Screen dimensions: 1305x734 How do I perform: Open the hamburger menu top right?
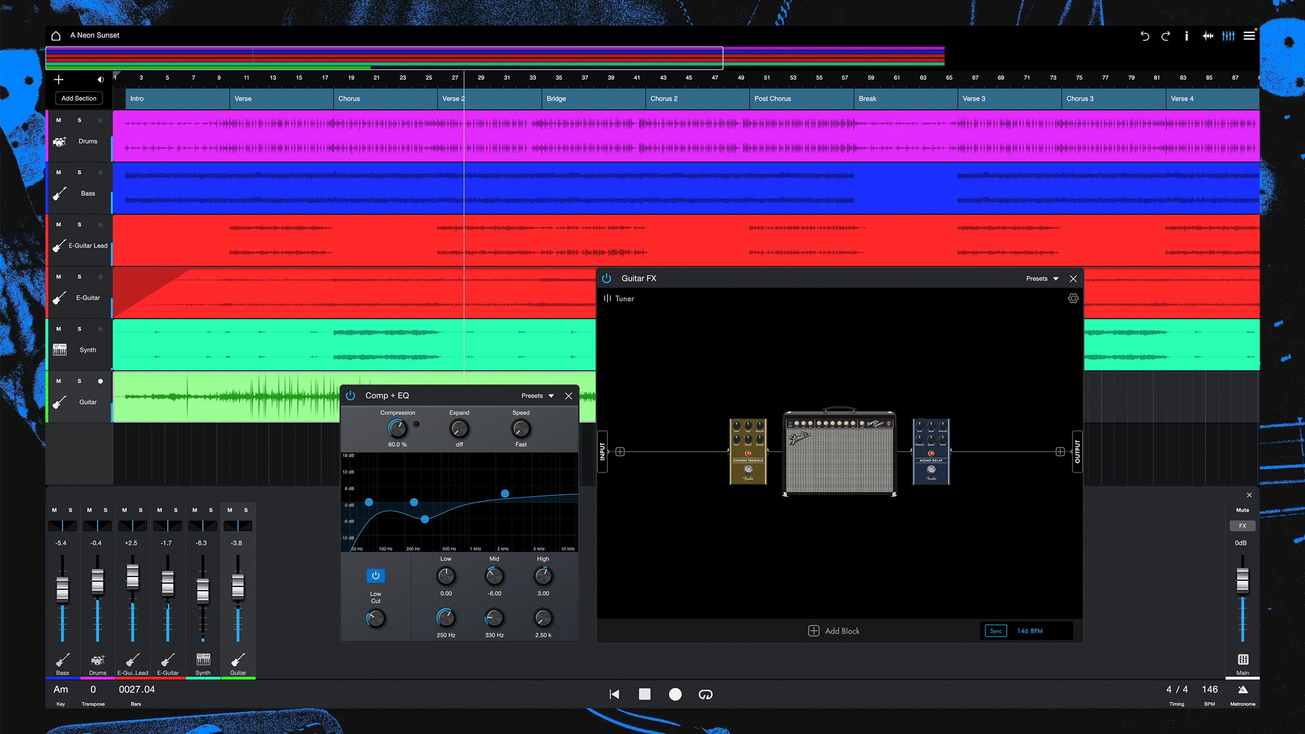click(x=1249, y=35)
